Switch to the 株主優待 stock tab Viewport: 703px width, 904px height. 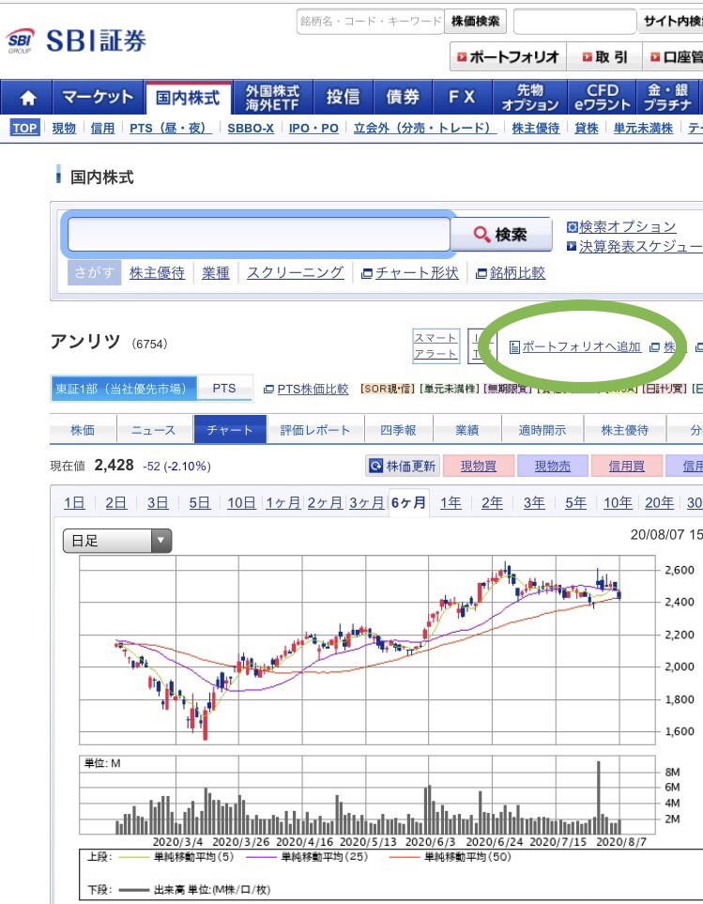pyautogui.click(x=625, y=430)
